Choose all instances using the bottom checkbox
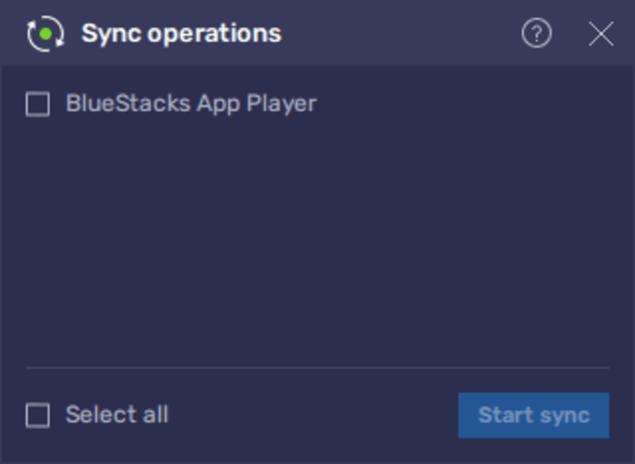Screen dimensions: 635x464 tap(38, 415)
